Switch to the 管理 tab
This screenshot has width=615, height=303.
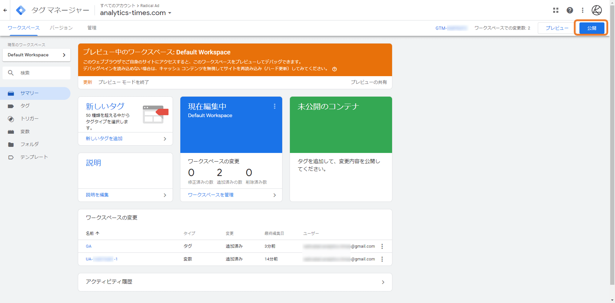92,28
